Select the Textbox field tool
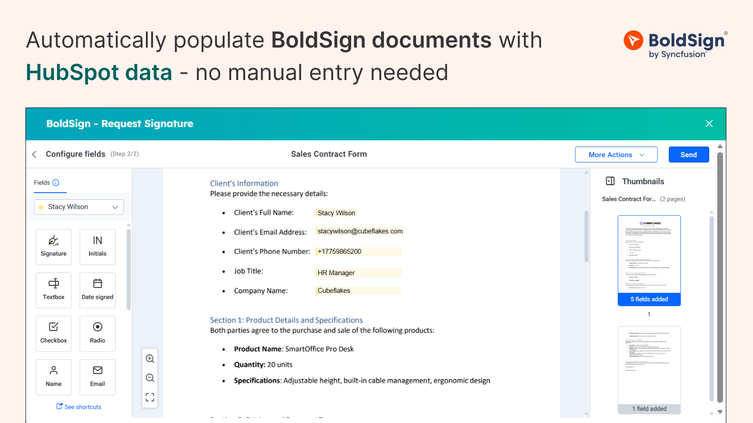This screenshot has height=423, width=753. point(53,290)
